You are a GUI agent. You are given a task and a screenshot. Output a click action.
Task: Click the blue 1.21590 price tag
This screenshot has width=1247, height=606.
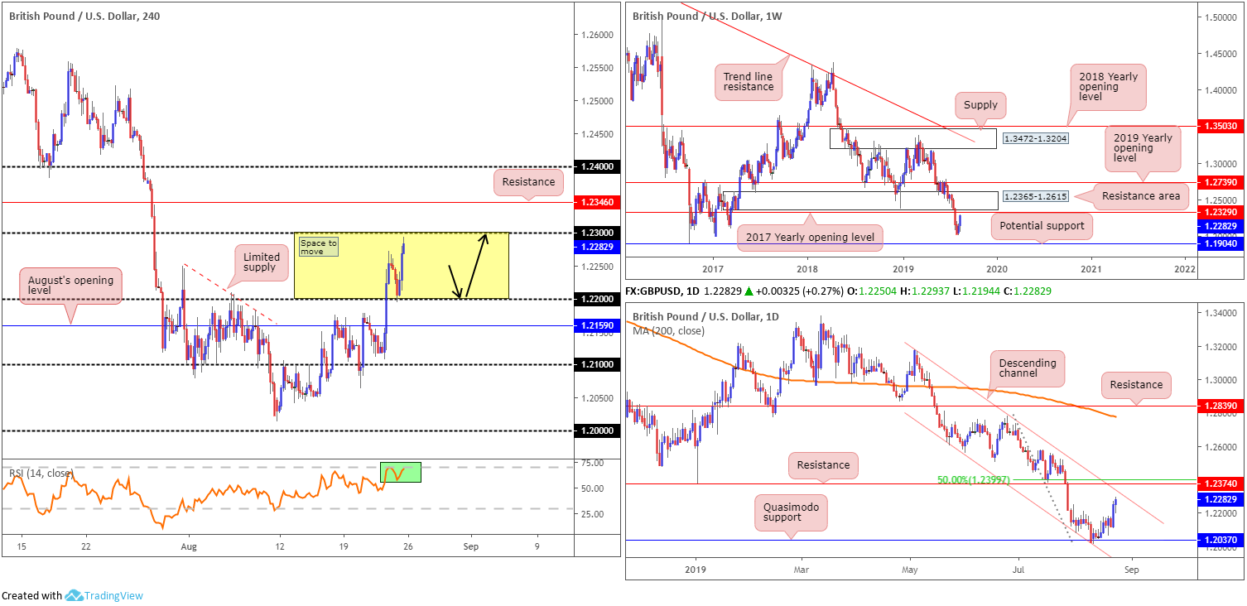[598, 326]
